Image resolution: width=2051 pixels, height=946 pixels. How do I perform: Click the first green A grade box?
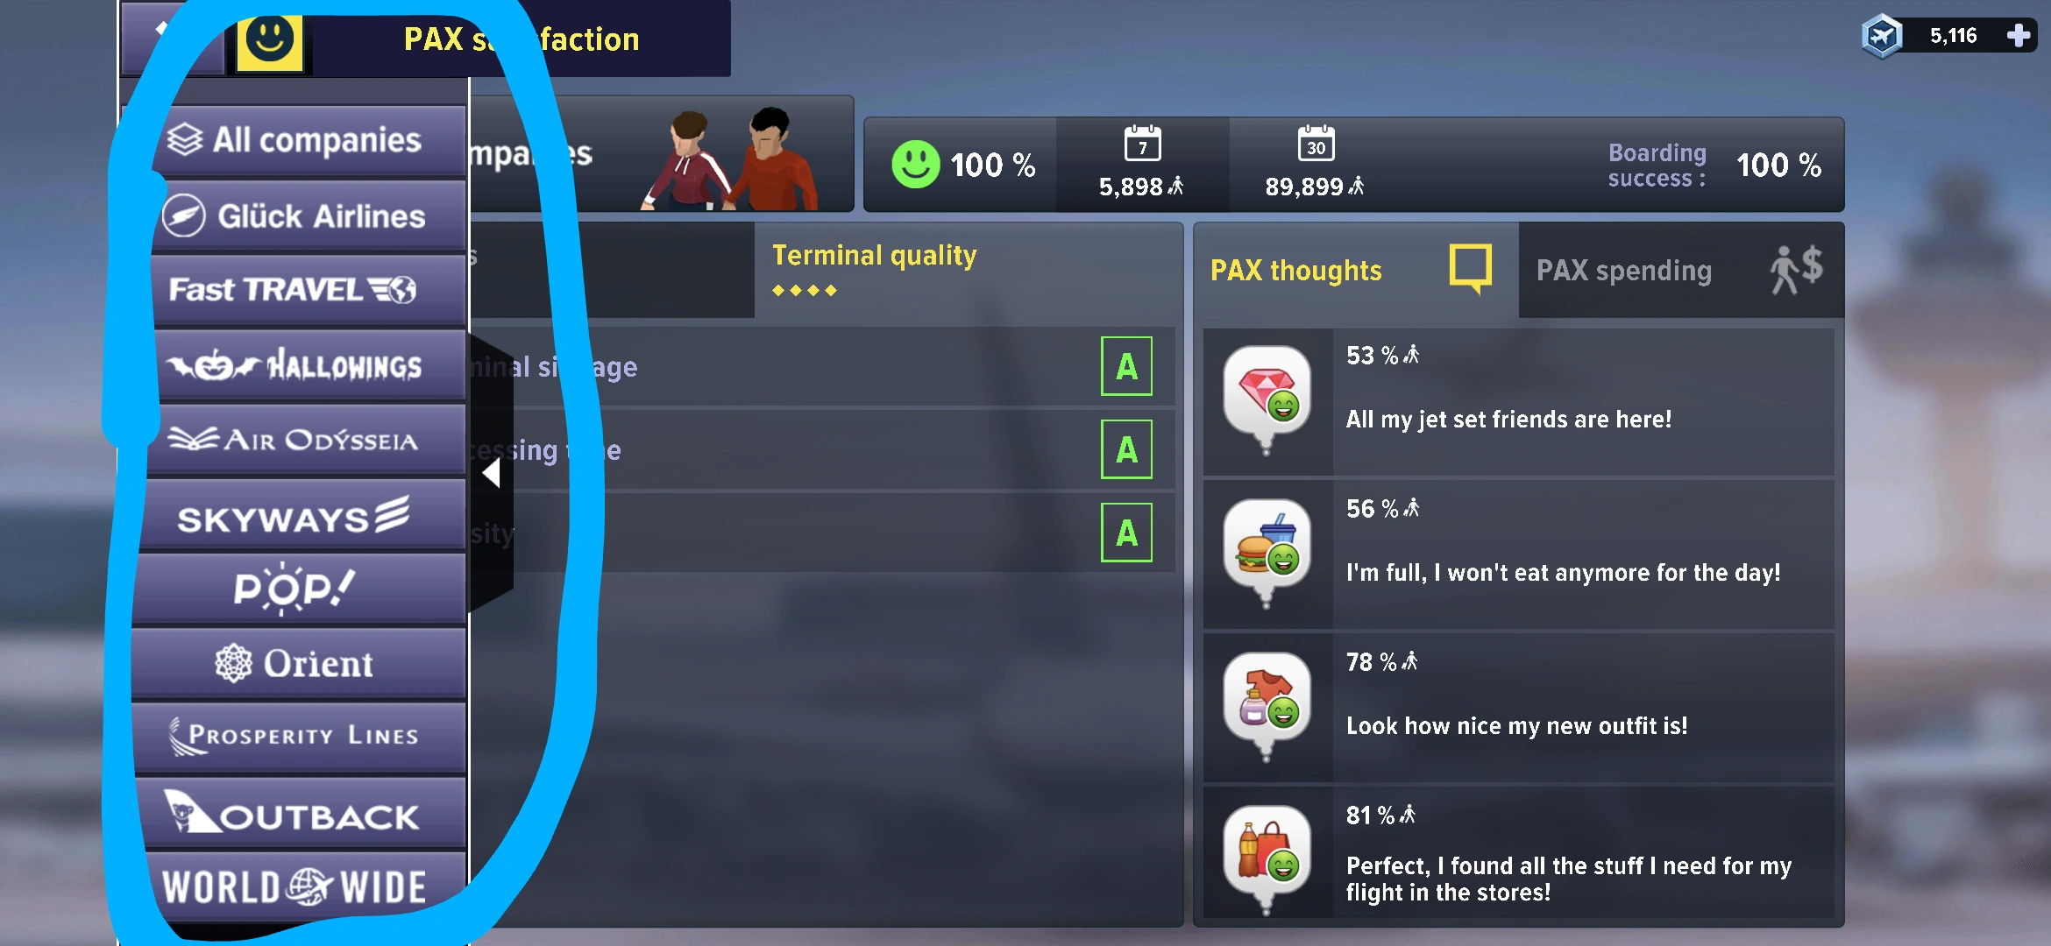tap(1126, 366)
